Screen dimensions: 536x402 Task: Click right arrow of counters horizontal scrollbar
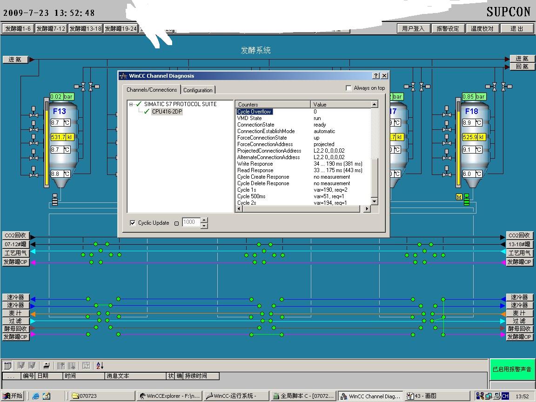click(x=367, y=208)
